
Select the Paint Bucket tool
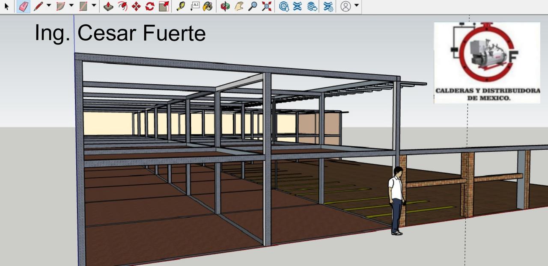[x=208, y=6]
